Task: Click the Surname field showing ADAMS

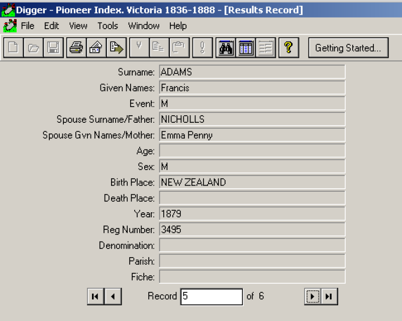Action: point(252,72)
